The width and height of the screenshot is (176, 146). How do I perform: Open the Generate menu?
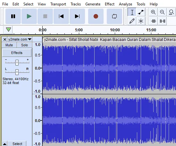click(x=93, y=4)
